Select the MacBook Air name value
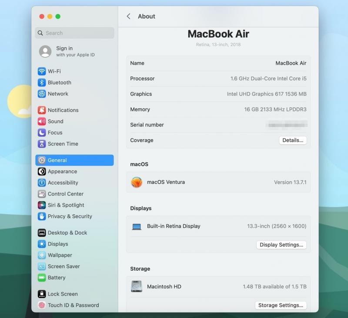 pyautogui.click(x=291, y=63)
